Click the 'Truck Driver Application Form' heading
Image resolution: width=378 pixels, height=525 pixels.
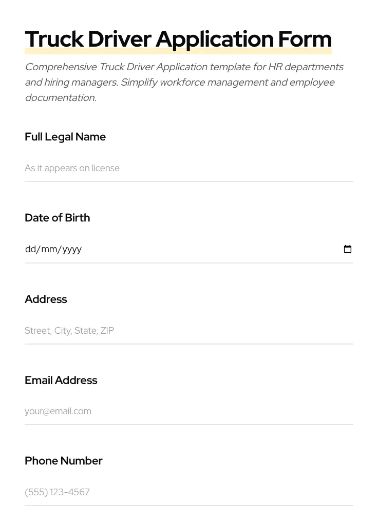(178, 39)
